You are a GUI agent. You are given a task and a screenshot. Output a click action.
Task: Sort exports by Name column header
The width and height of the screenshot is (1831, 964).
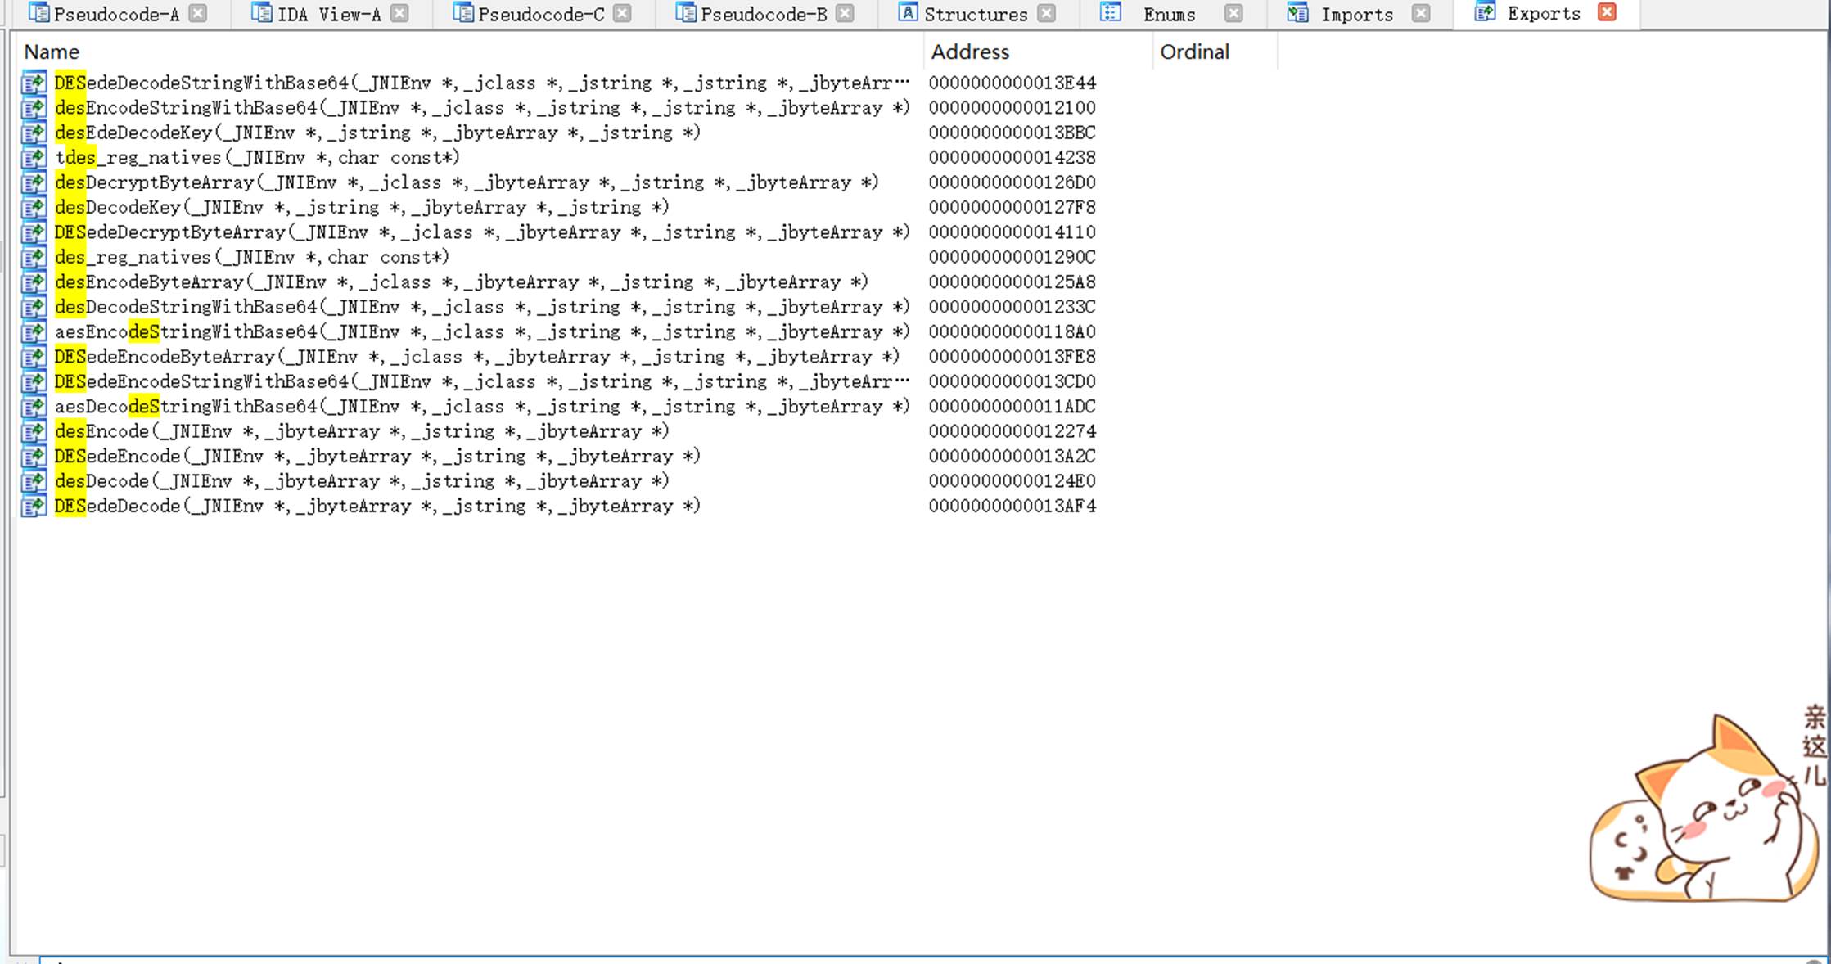[52, 52]
